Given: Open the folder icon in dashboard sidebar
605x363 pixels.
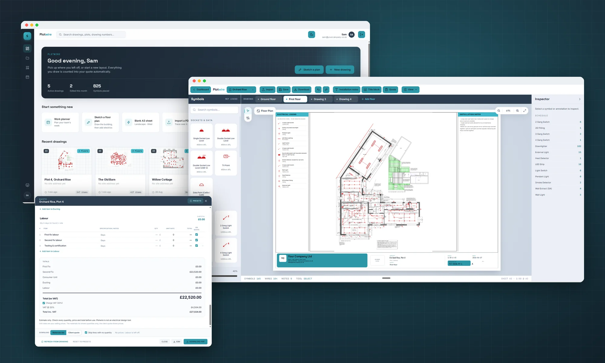Looking at the screenshot, I should pyautogui.click(x=27, y=58).
